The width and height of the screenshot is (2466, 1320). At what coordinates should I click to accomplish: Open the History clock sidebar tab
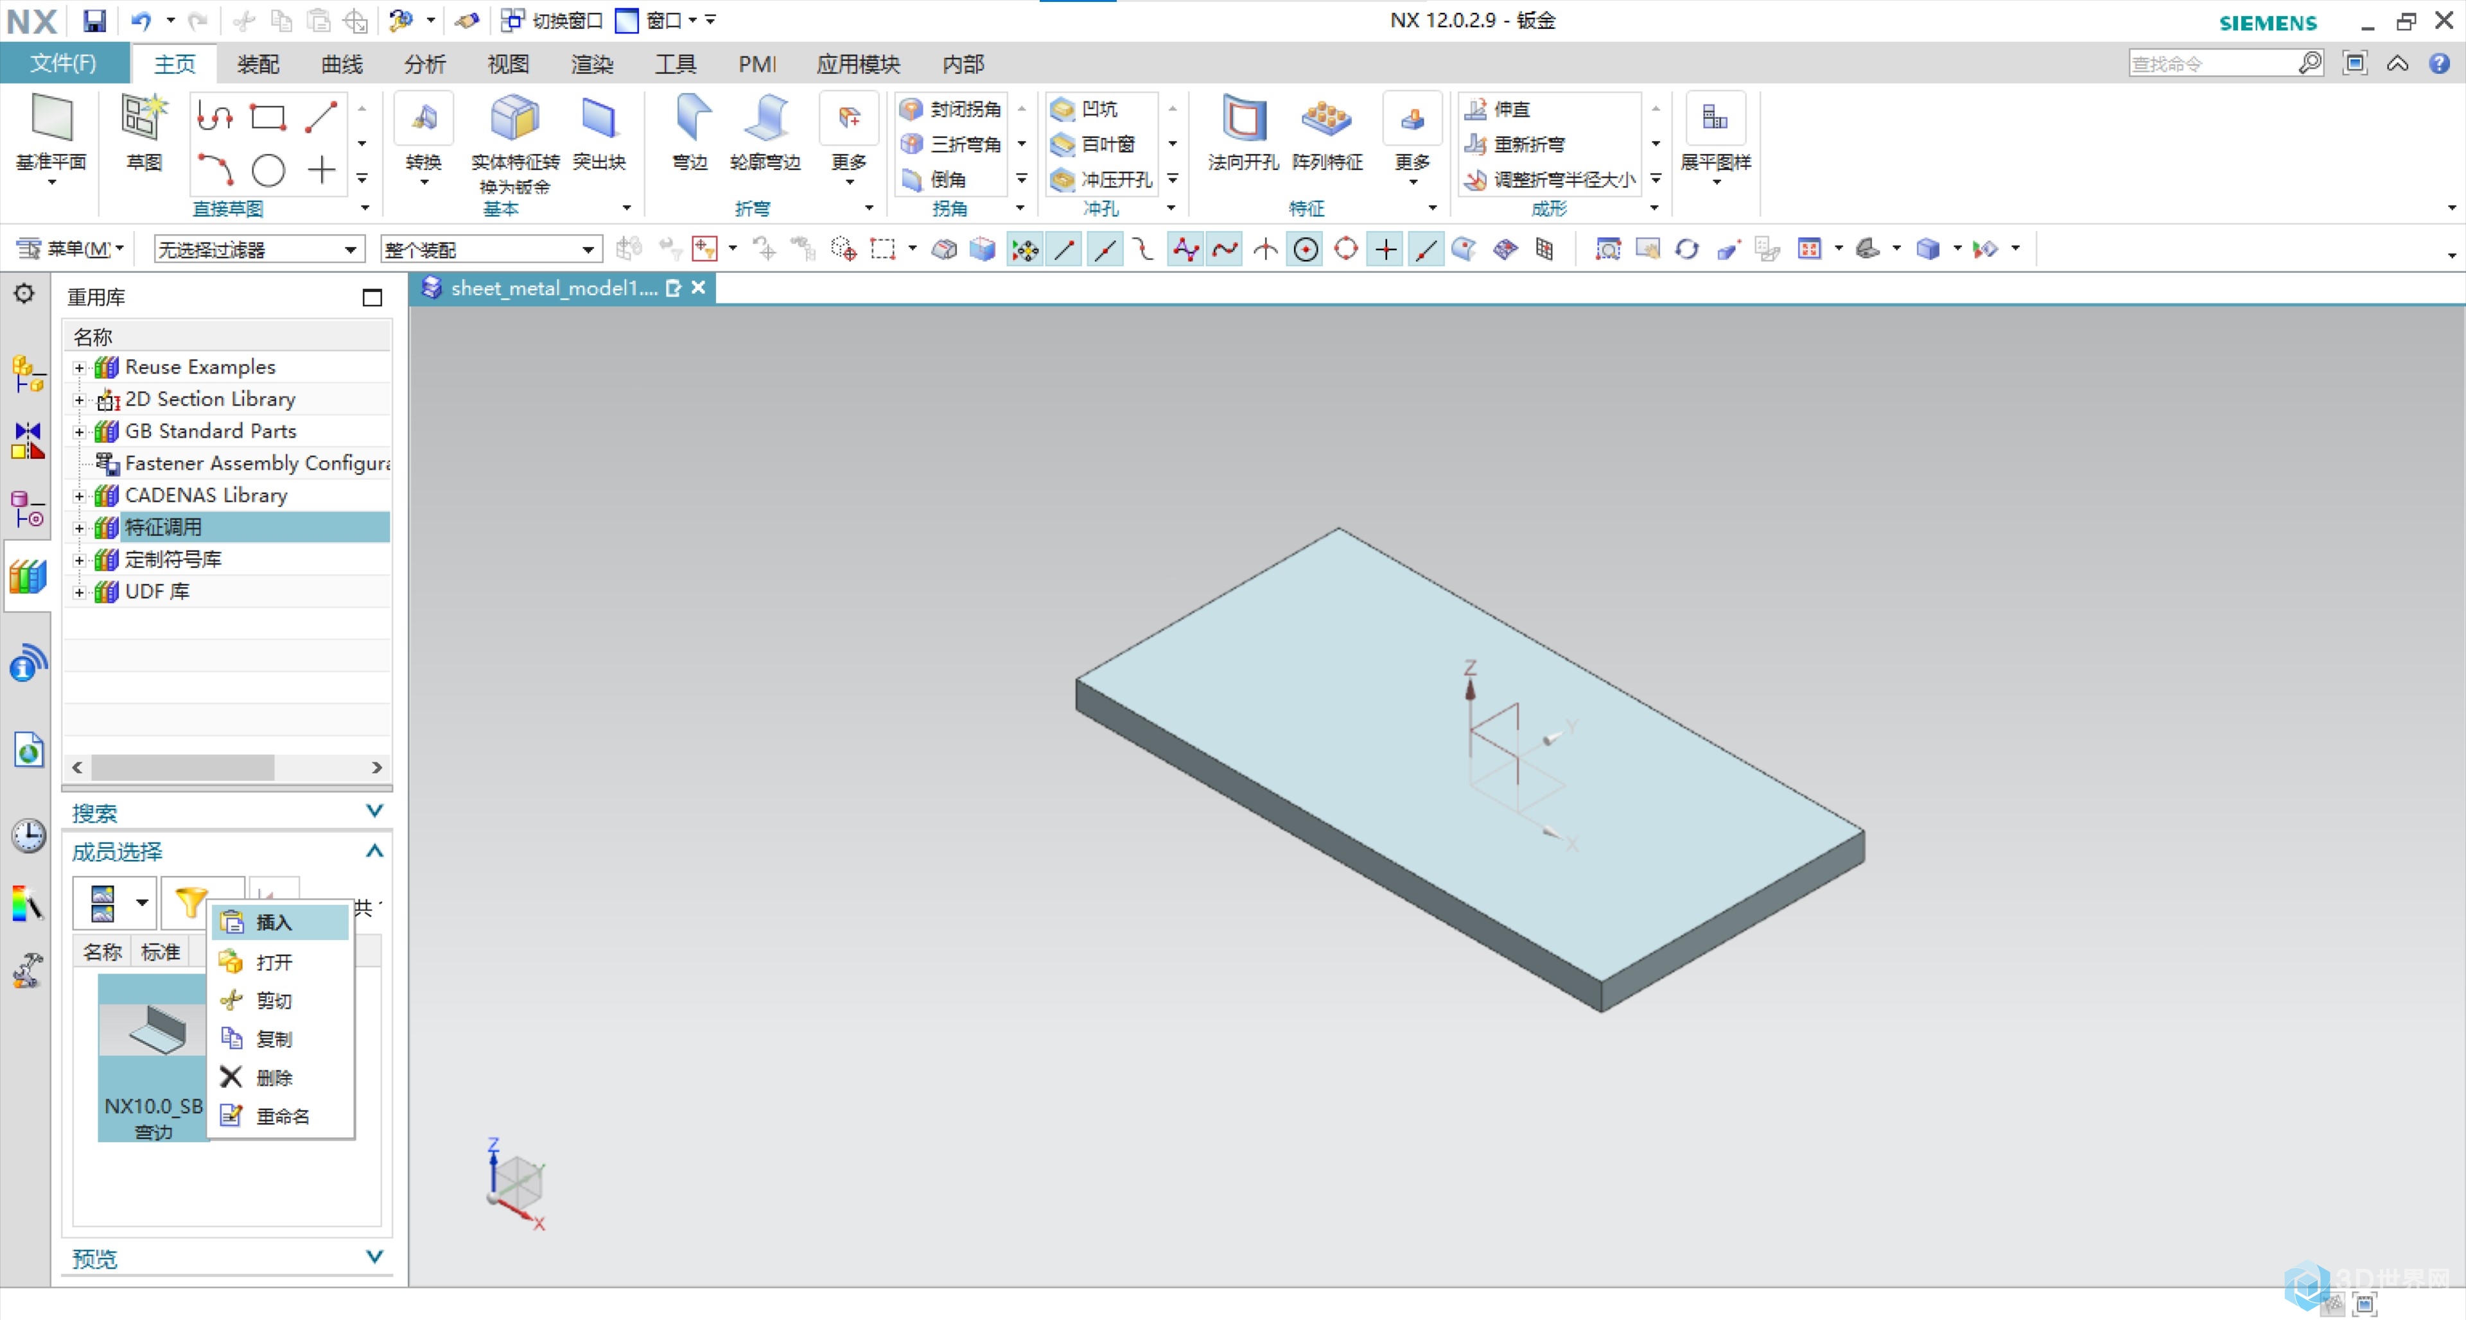pyautogui.click(x=28, y=836)
